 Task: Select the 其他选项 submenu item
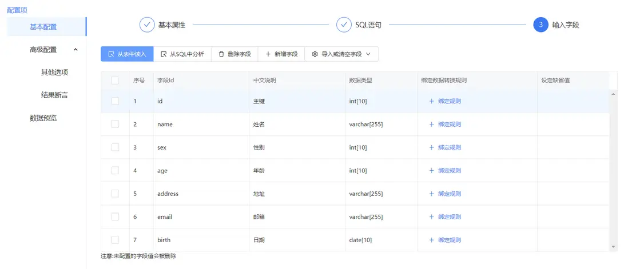pos(54,73)
